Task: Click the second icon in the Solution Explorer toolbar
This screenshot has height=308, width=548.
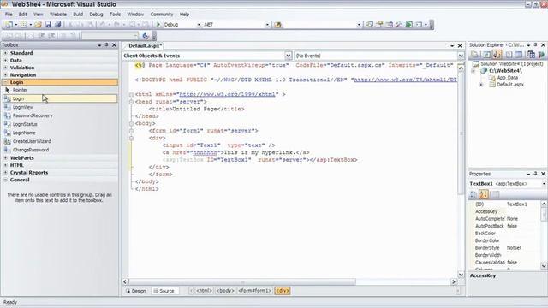Action: pyautogui.click(x=486, y=55)
